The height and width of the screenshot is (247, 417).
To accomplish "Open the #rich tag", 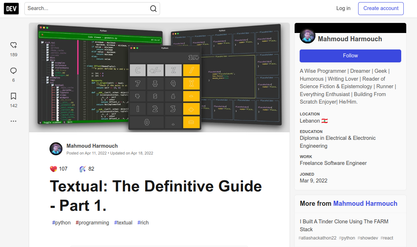I will (143, 223).
